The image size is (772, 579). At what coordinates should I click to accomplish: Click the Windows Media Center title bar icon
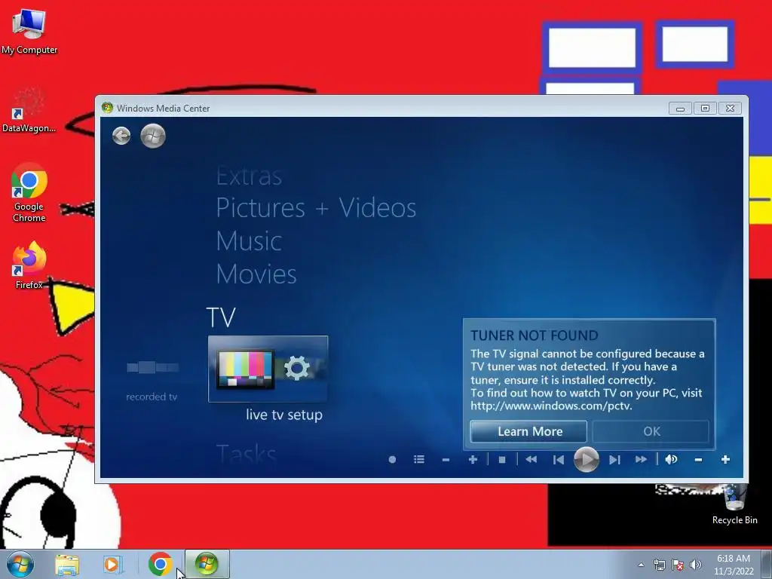[x=107, y=108]
